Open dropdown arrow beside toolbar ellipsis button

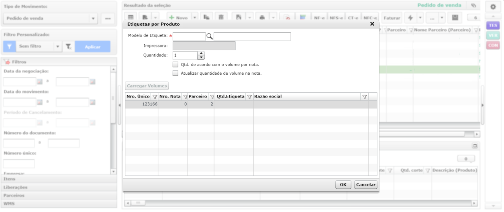click(442, 18)
